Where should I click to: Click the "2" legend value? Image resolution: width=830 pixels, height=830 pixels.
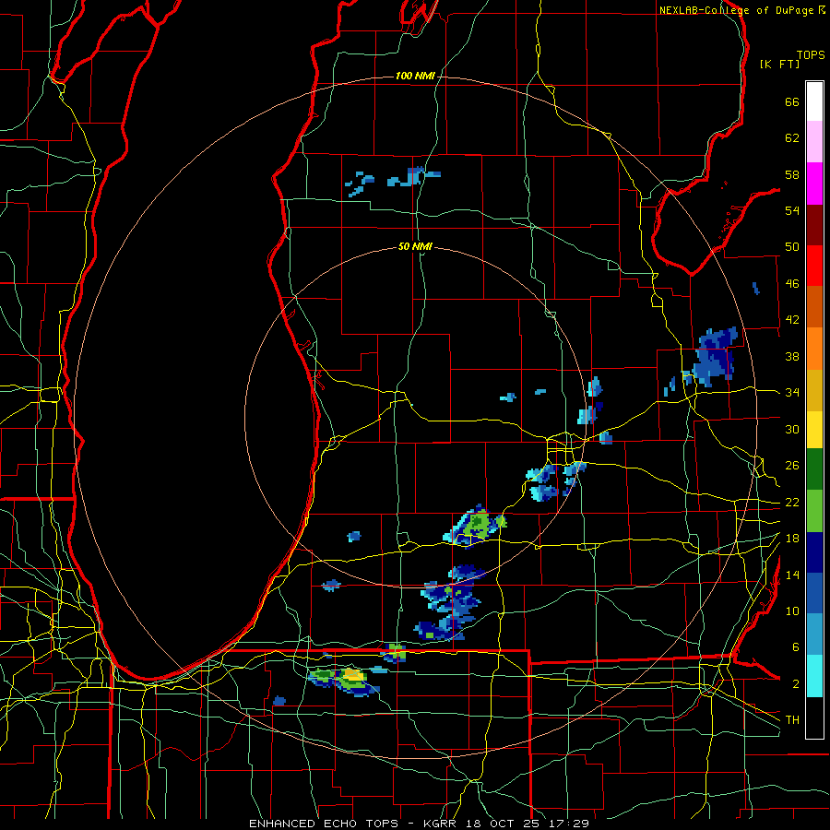coord(796,684)
